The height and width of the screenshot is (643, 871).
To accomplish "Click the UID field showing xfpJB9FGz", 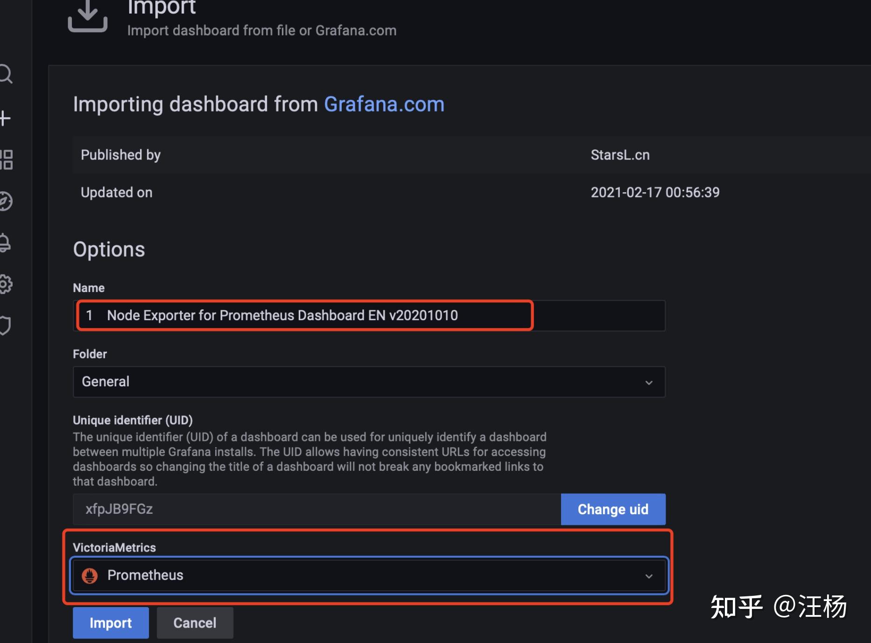I will tap(317, 509).
